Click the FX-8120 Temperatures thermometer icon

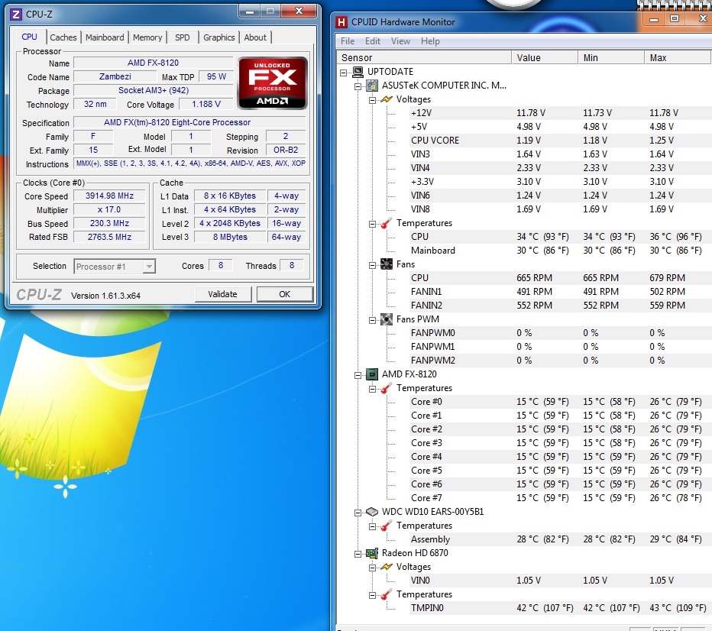[x=387, y=388]
